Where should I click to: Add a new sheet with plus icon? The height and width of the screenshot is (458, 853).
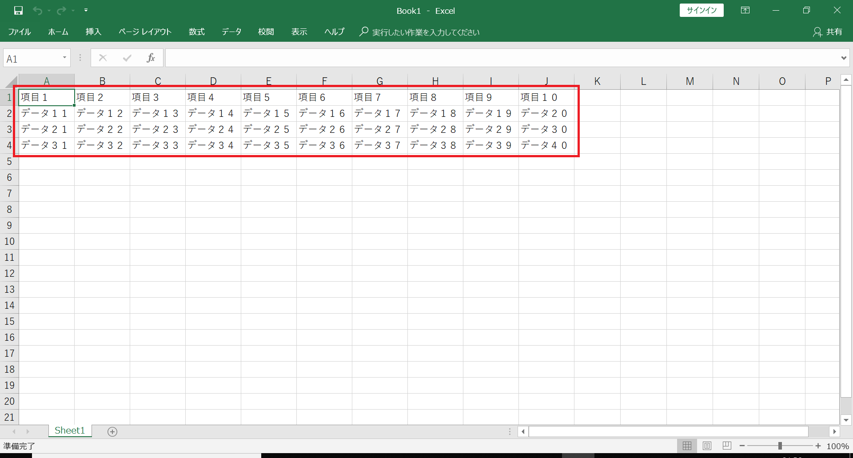coord(112,431)
